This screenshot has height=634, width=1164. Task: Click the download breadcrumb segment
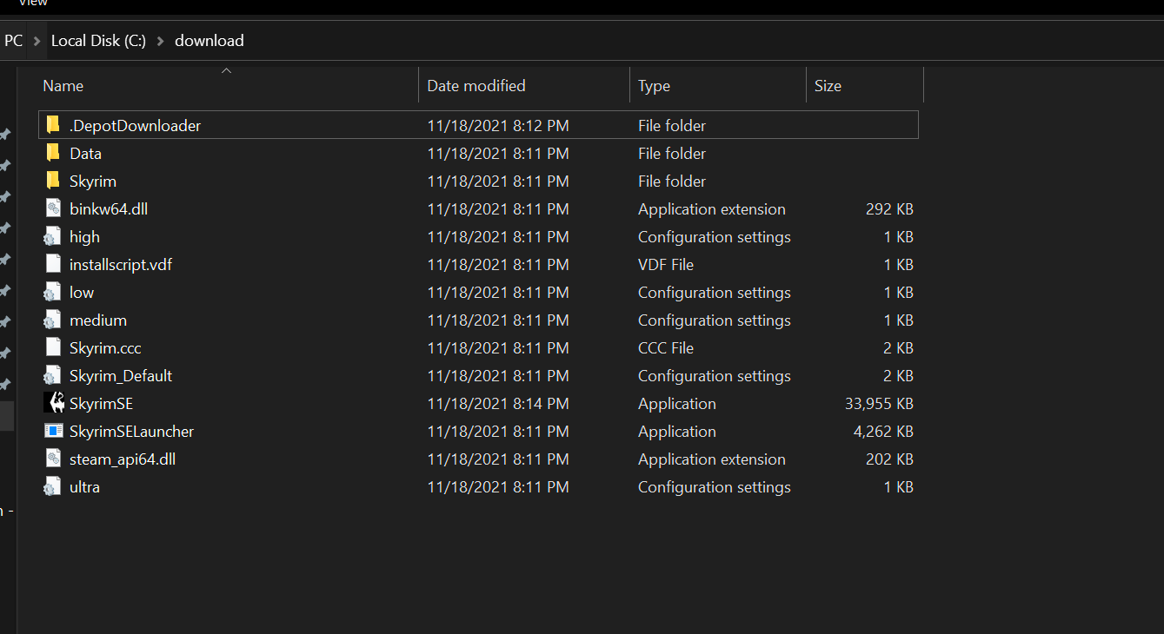pos(210,41)
